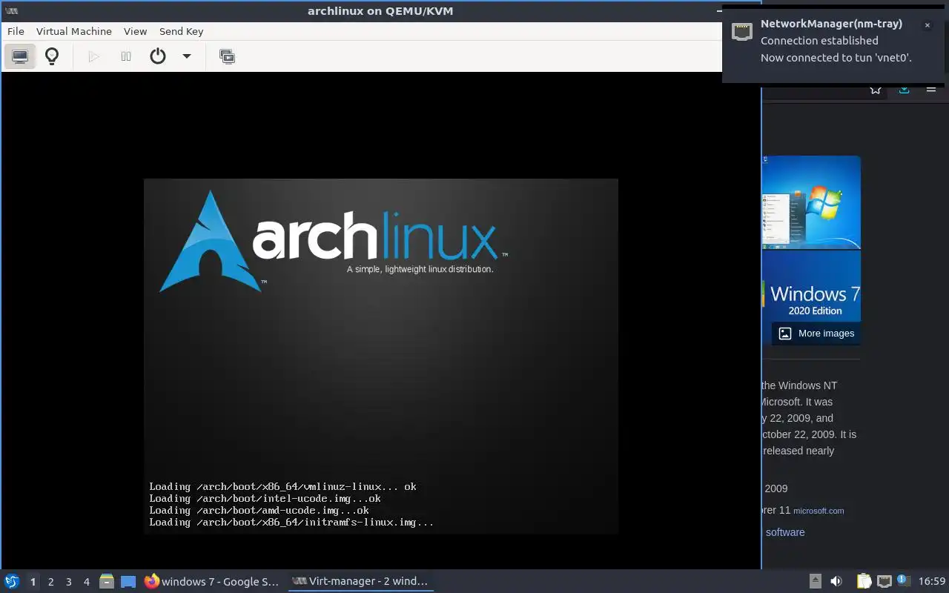Switch to virtual desktop 4
Viewport: 949px width, 593px height.
(86, 582)
